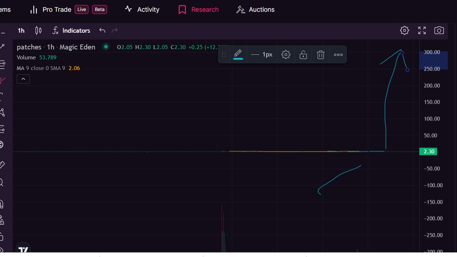This screenshot has height=257, width=457.
Task: Click the current price label 2.30
Action: [429, 152]
